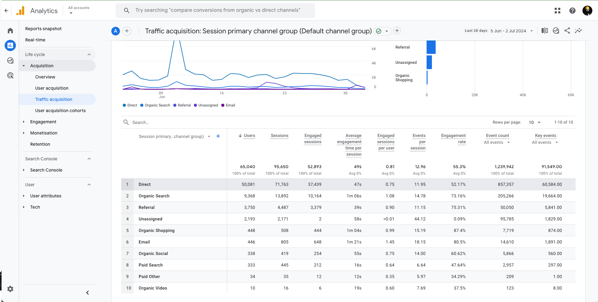The width and height of the screenshot is (598, 302).
Task: Open Admin settings gear
Action: click(x=10, y=289)
